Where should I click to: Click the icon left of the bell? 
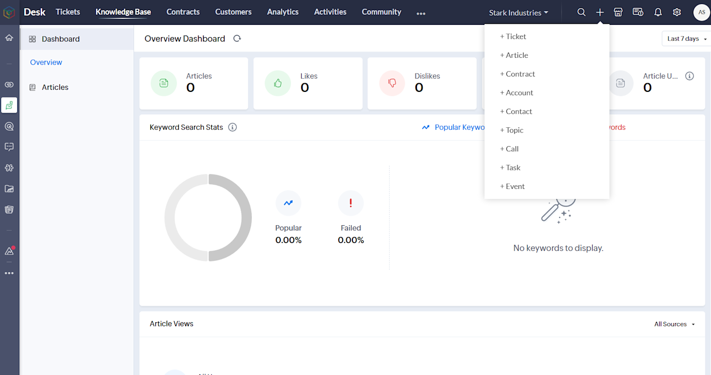(x=638, y=12)
